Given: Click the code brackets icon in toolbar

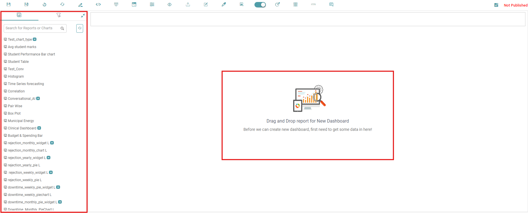Looking at the screenshot, I should pos(98,5).
